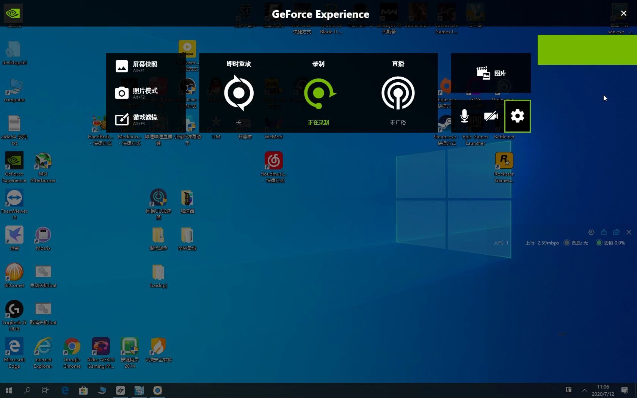Select the 迅雷 desktop icon
Screen dimensions: 637x398
click(14, 238)
